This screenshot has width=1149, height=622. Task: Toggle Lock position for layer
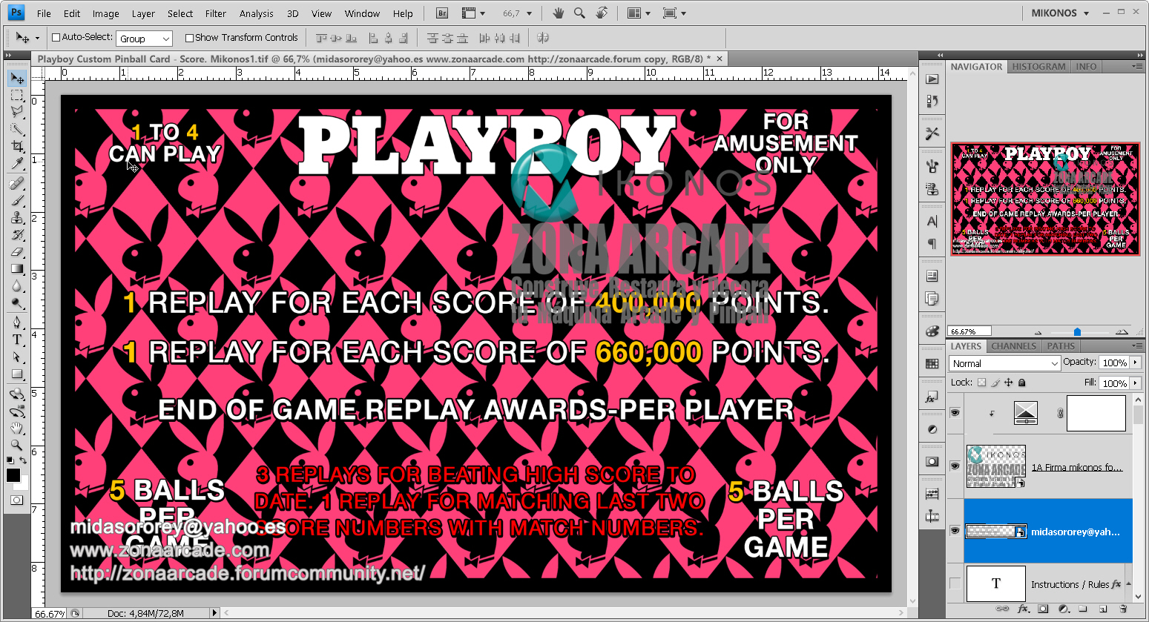point(1008,383)
